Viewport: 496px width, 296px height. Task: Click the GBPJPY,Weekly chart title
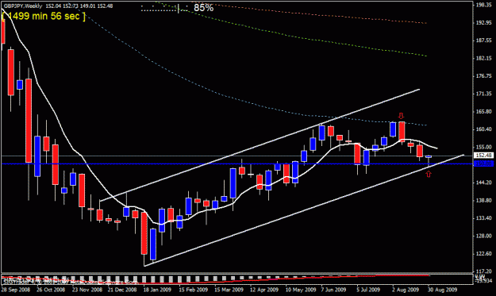click(x=23, y=6)
